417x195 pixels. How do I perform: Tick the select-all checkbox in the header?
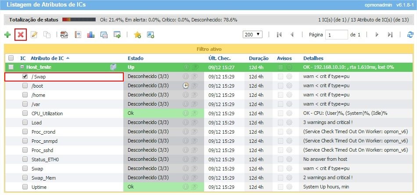(11, 58)
